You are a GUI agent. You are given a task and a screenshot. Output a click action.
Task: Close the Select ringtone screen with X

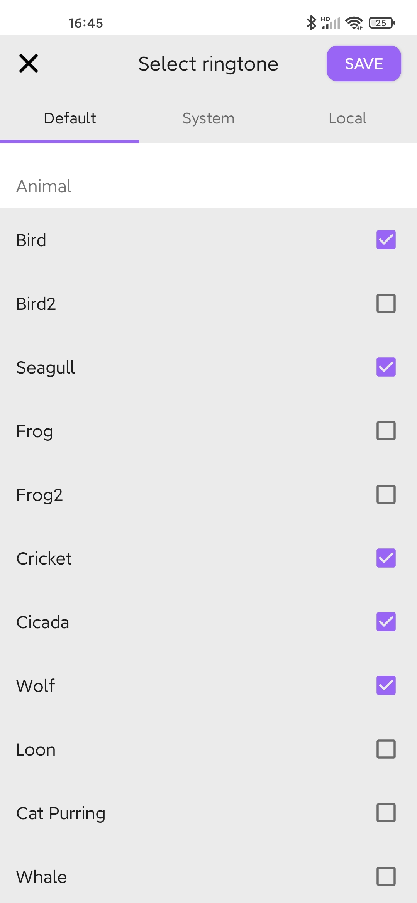click(29, 63)
